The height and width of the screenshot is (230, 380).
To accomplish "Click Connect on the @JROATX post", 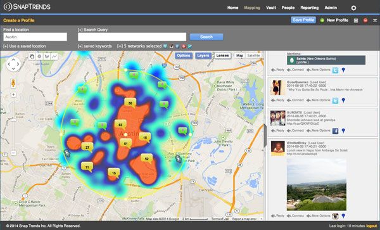I will click(295, 131).
